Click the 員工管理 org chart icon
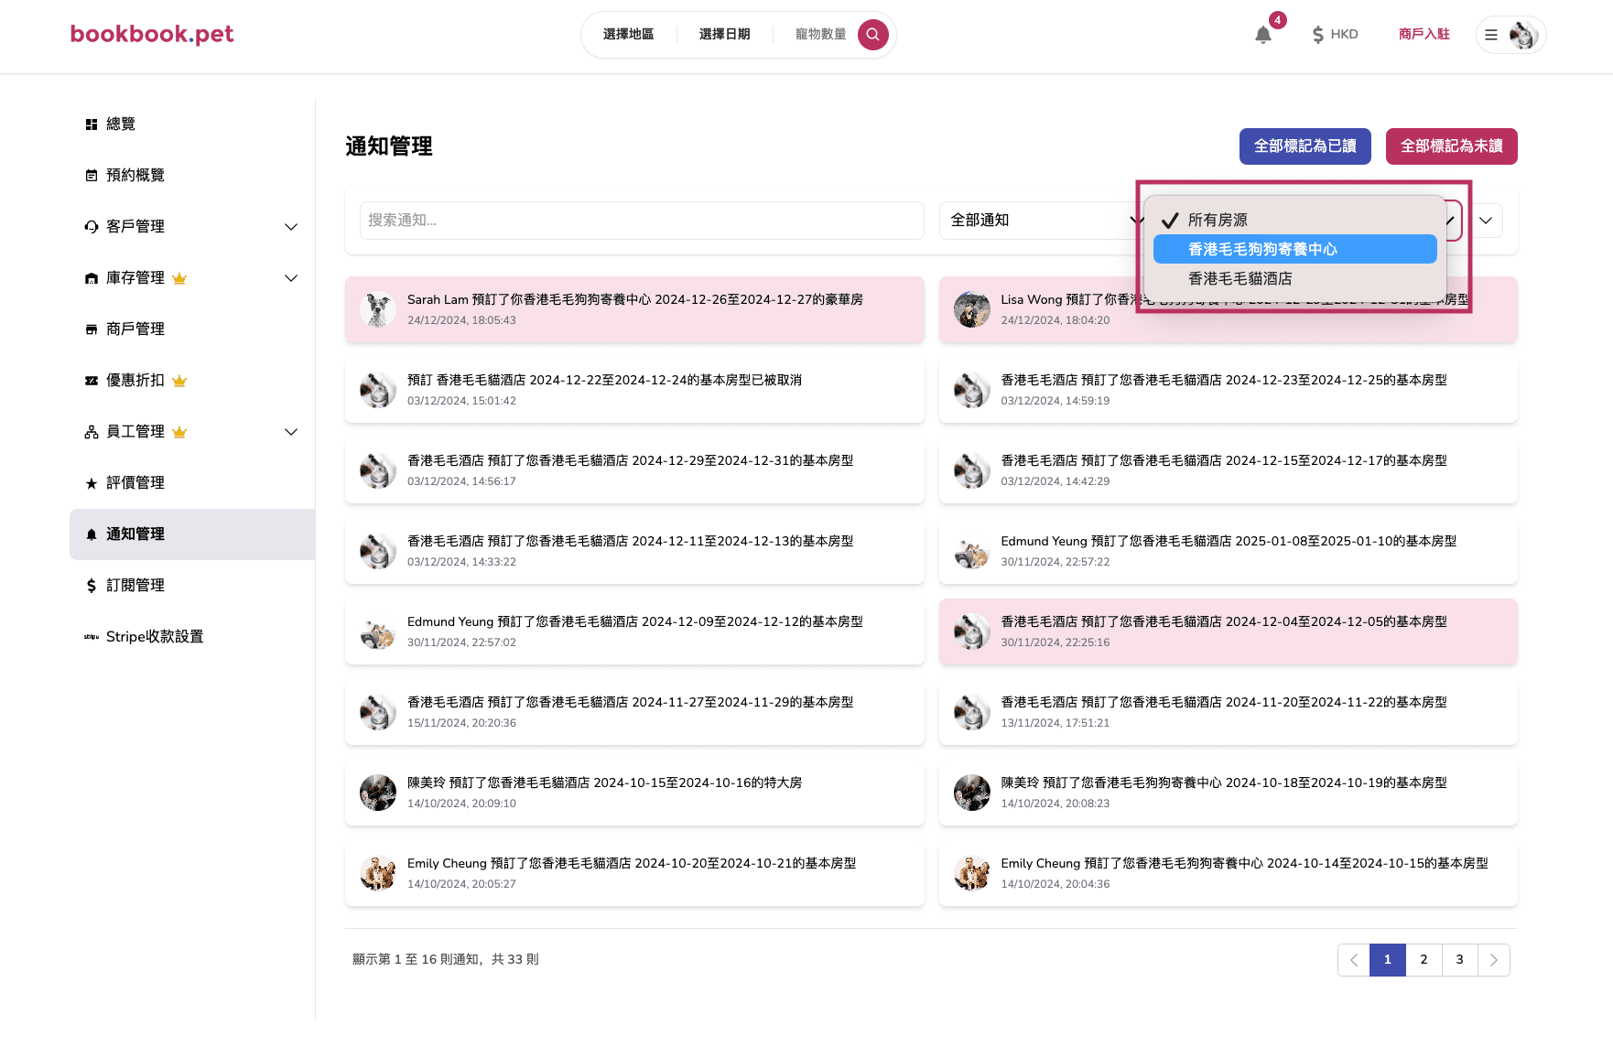 click(92, 432)
